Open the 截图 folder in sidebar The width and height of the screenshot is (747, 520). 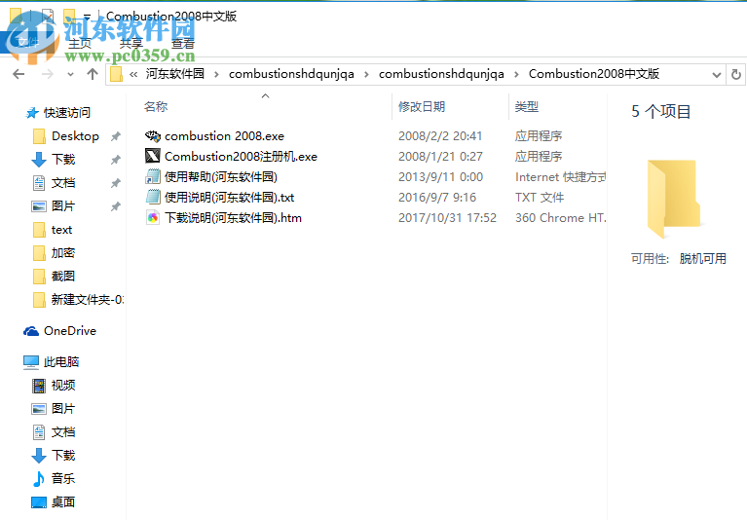63,277
